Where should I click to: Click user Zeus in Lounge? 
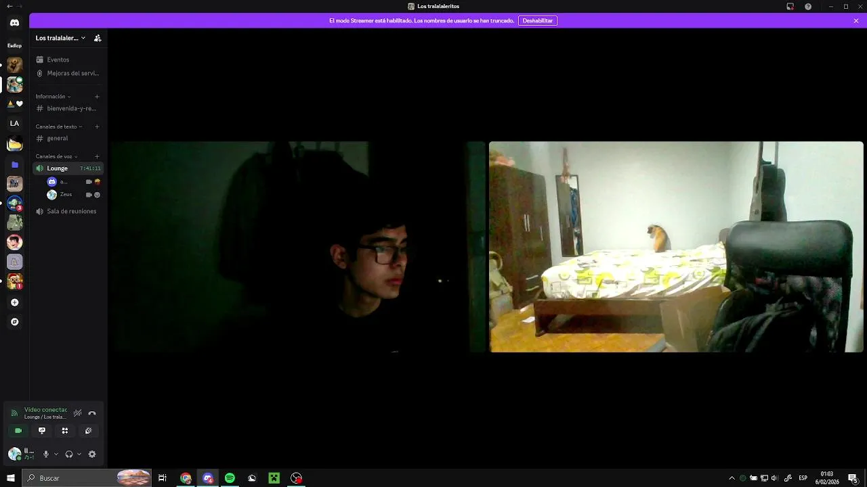click(73, 195)
